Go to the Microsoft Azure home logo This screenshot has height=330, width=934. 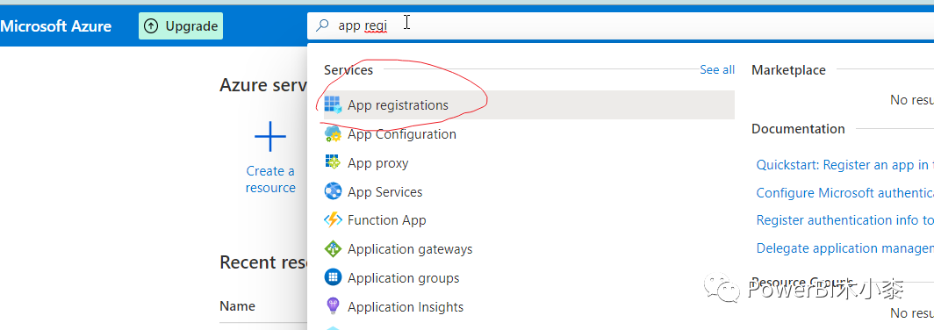[x=56, y=26]
